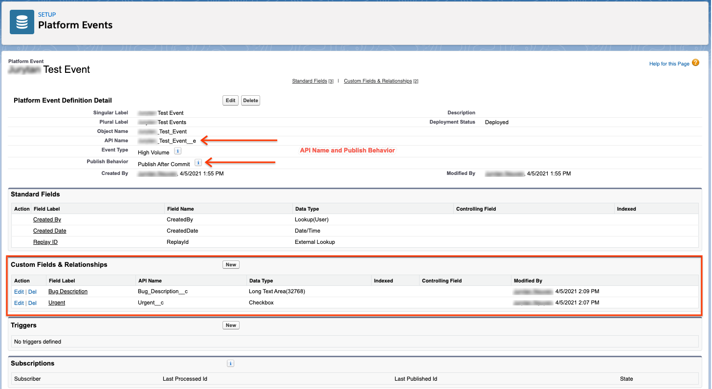Open Help for this Page link
712x389 pixels.
669,64
